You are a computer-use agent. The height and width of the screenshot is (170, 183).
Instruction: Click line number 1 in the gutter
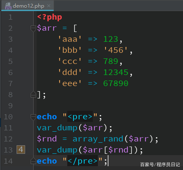11,17
